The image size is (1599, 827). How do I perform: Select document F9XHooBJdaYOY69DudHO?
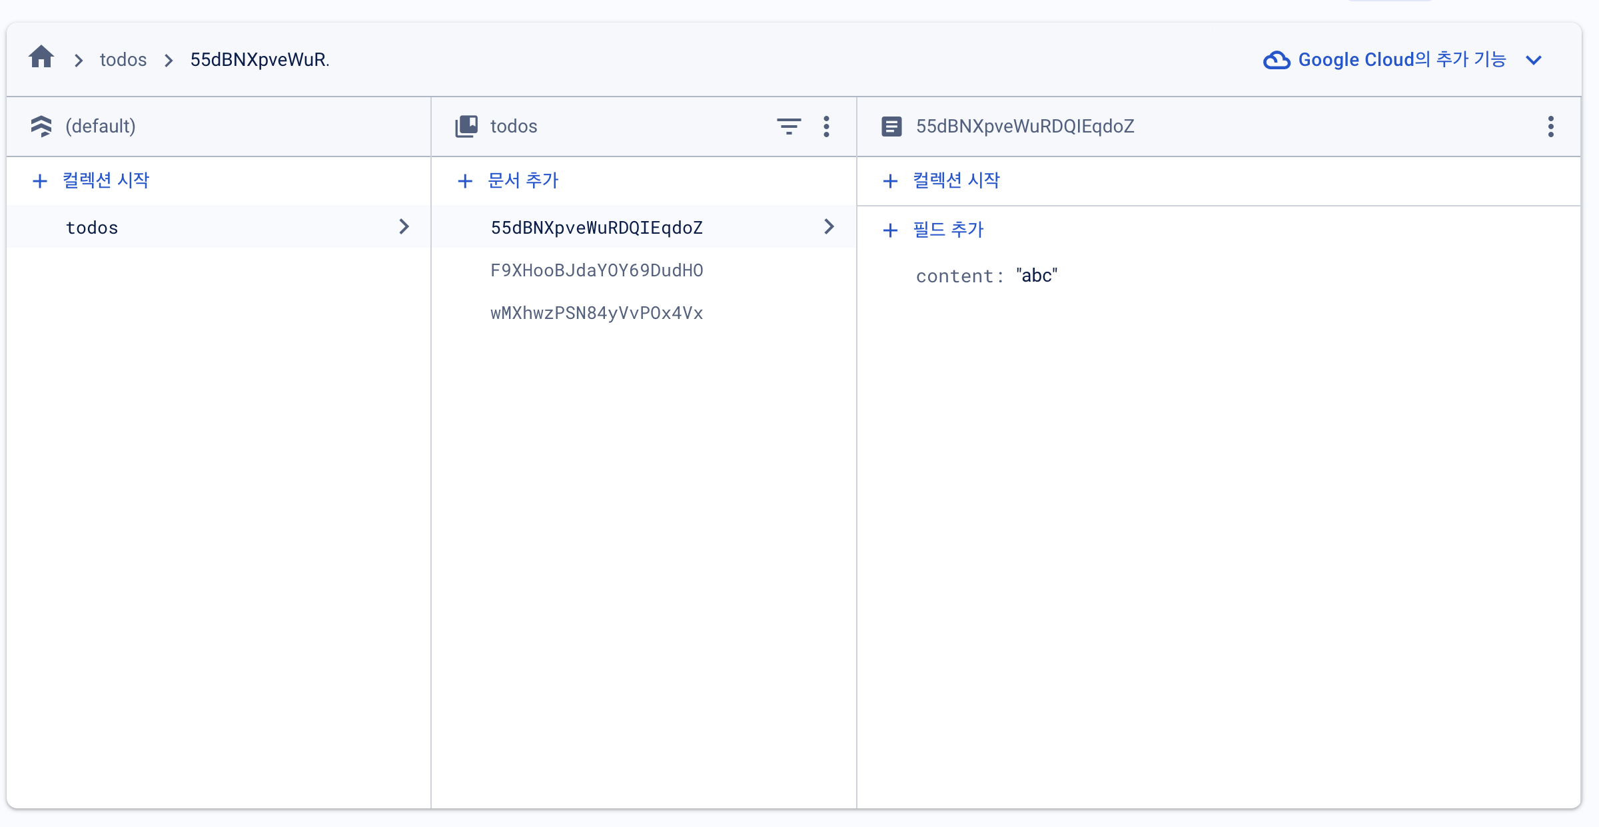(x=596, y=270)
